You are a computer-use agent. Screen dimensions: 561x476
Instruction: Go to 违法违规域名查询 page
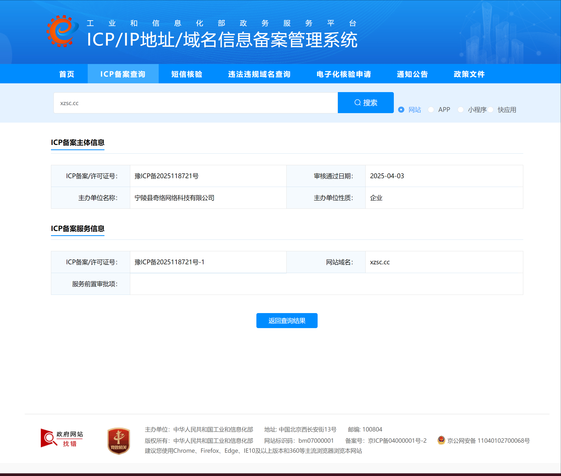(x=259, y=74)
